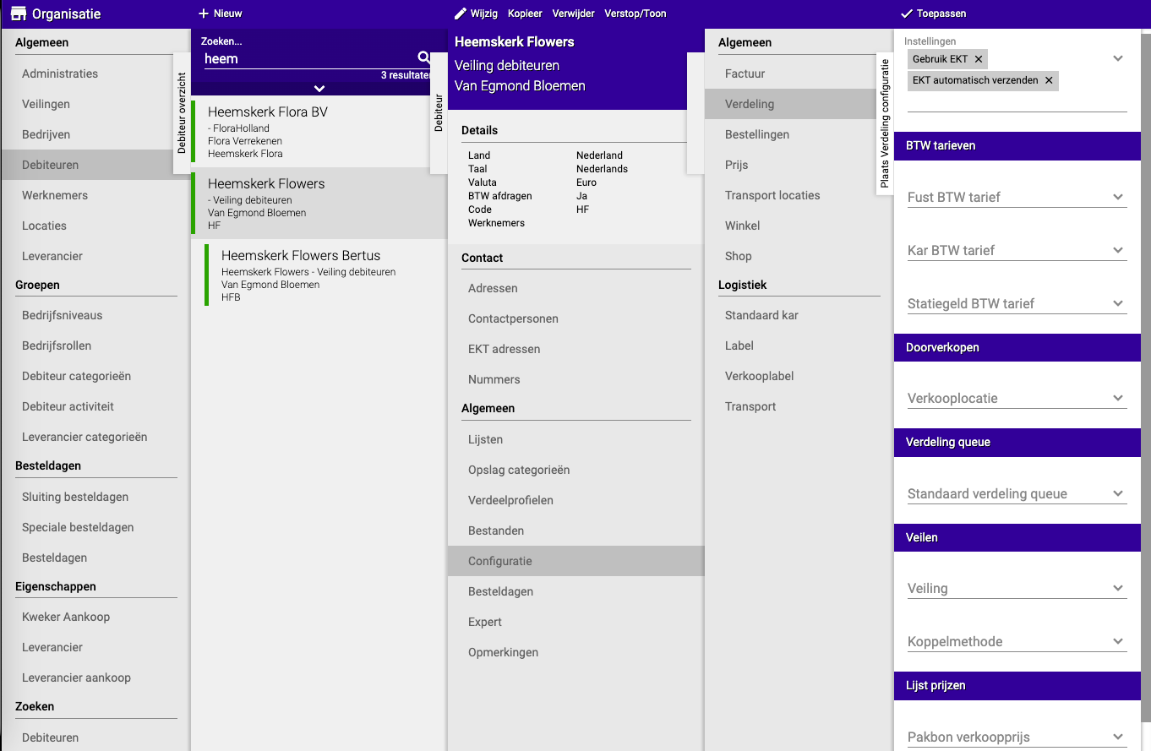Open the Instellingen dropdown arrow

[1118, 59]
